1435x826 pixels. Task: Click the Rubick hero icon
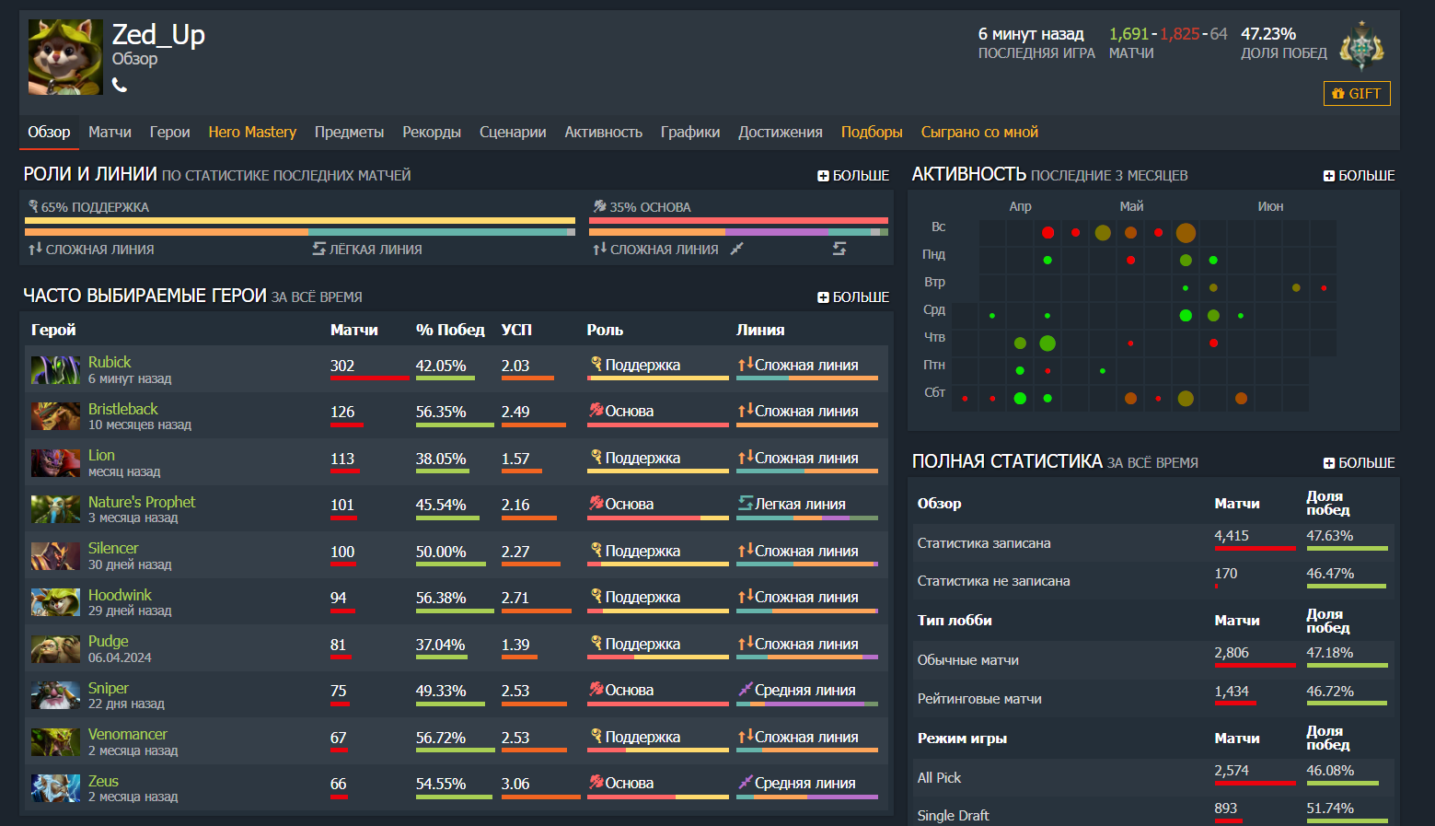point(56,370)
